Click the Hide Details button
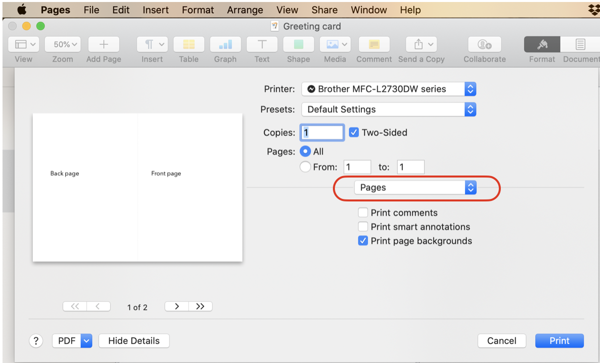Viewport: 600px width, 363px height. point(134,341)
